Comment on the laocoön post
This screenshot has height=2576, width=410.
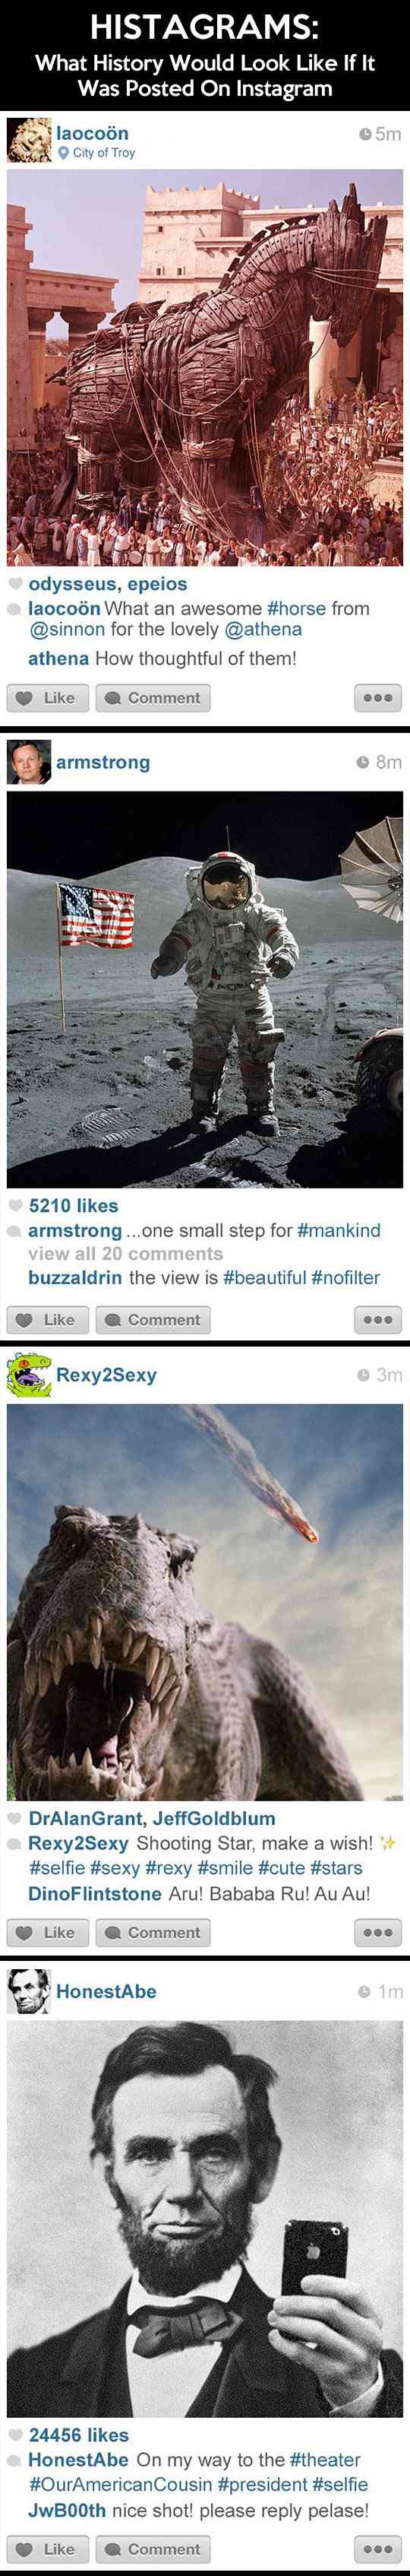pos(153,698)
